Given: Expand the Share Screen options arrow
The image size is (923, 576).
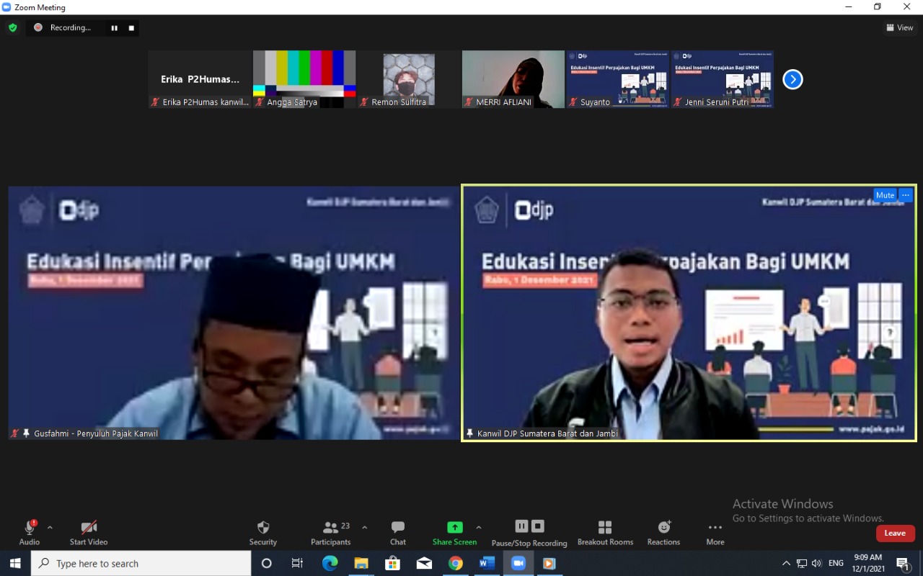Looking at the screenshot, I should [x=479, y=527].
